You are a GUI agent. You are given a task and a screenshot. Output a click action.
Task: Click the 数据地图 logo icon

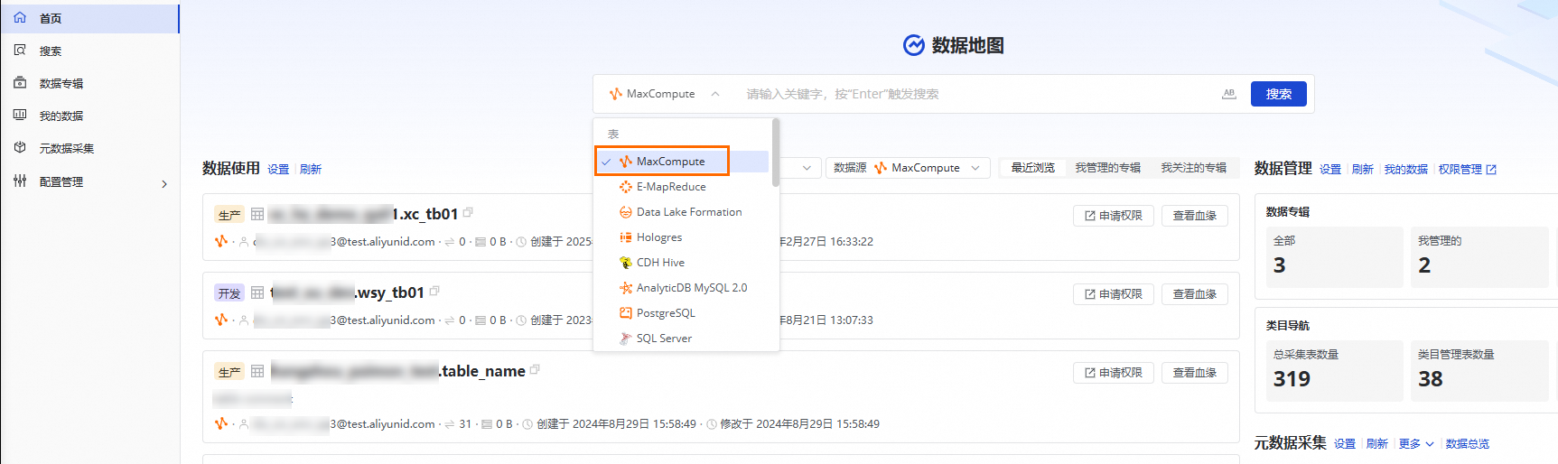(914, 45)
